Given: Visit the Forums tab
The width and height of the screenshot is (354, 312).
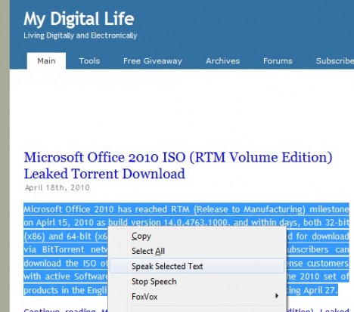Looking at the screenshot, I should (278, 61).
